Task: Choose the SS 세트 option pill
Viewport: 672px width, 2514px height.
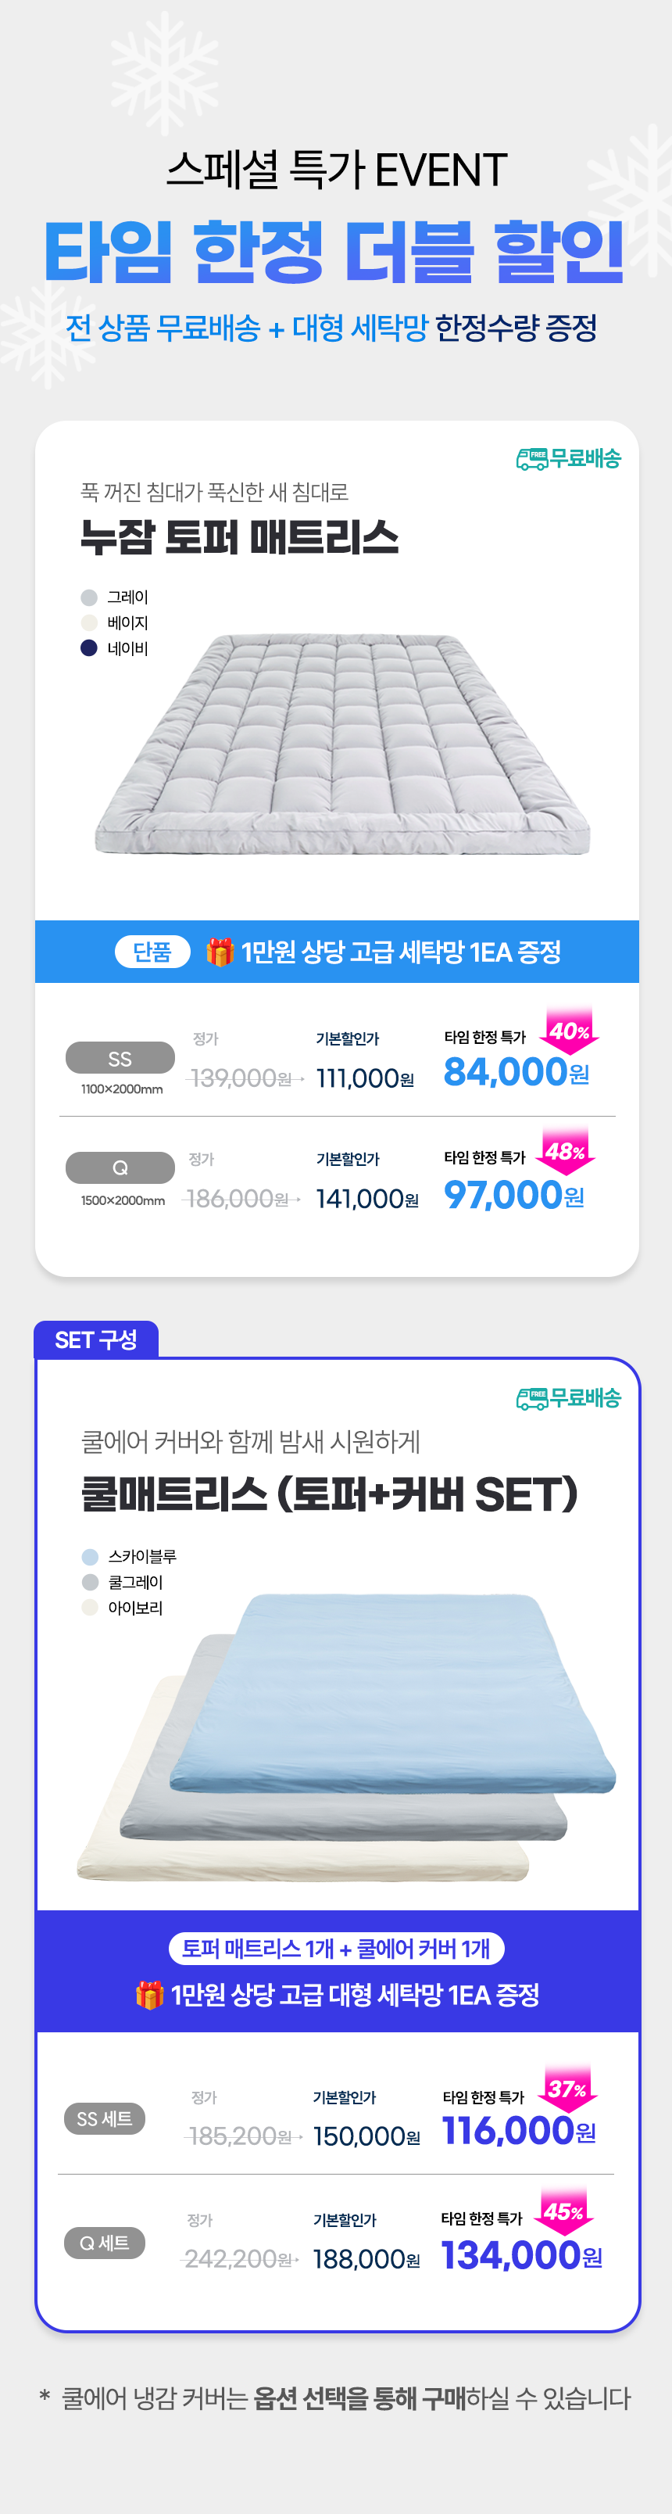Action: click(105, 2119)
